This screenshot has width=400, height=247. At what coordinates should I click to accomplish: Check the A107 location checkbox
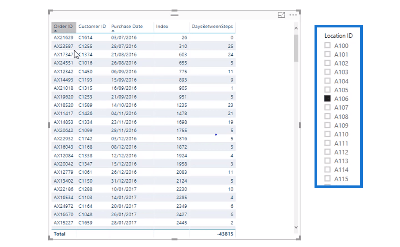(x=327, y=107)
